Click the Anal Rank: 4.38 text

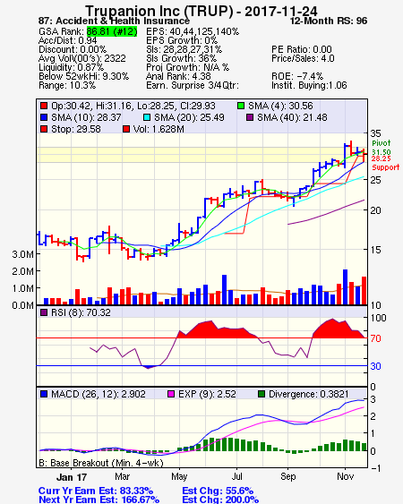click(x=178, y=76)
